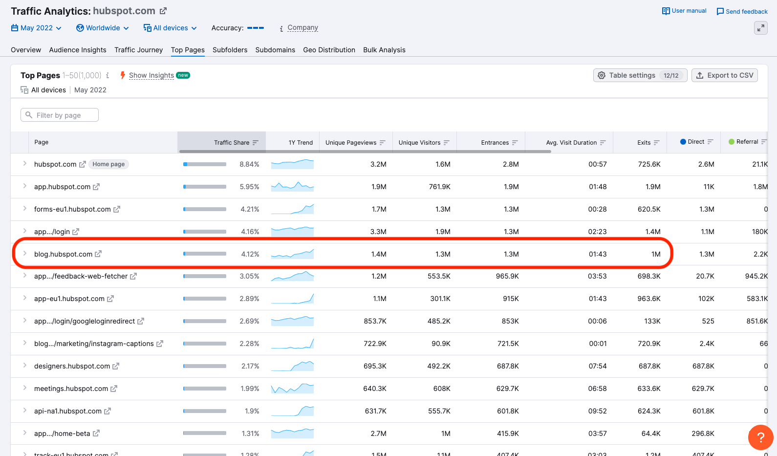
Task: Switch to the Geo Distribution tab
Action: click(329, 50)
